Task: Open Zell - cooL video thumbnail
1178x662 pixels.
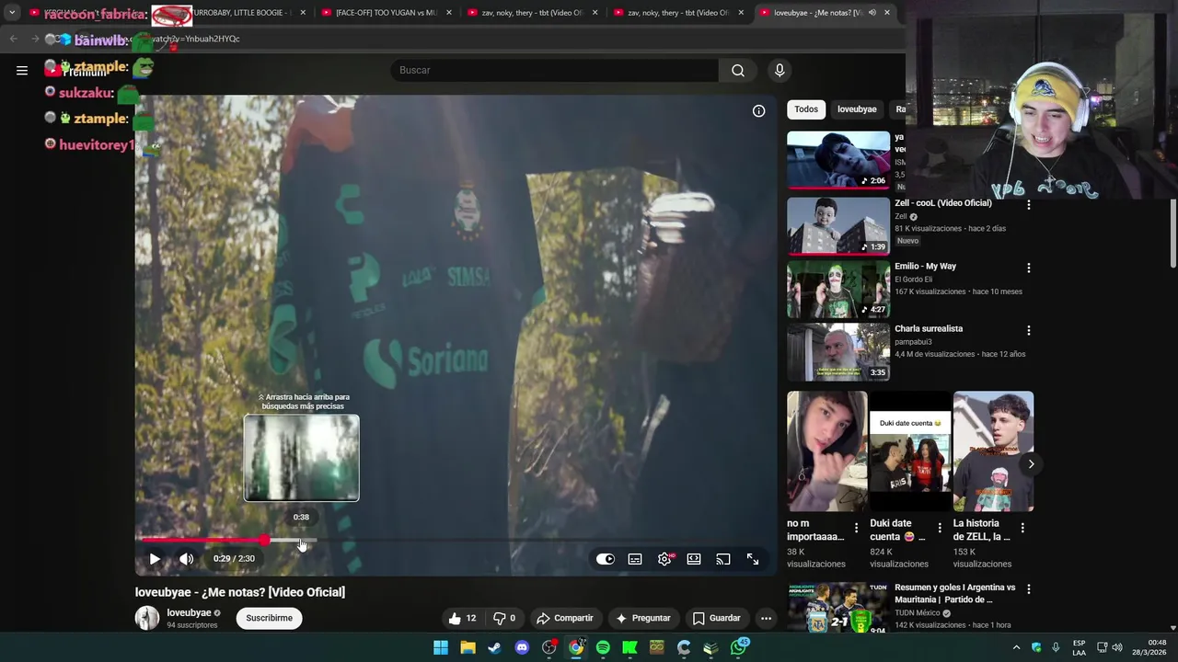Action: (838, 225)
